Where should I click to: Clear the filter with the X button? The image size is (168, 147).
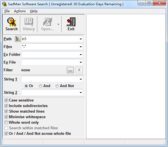click(79, 70)
